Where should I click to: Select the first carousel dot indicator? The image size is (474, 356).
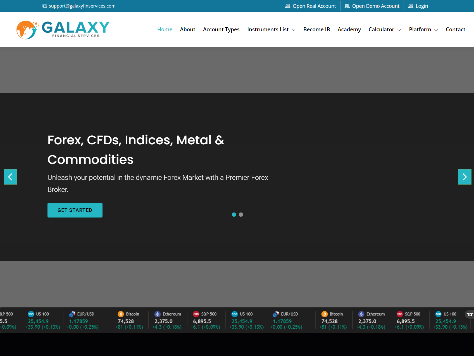click(x=234, y=214)
